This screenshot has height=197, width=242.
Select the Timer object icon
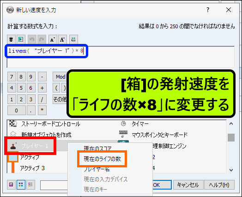pos(123,123)
